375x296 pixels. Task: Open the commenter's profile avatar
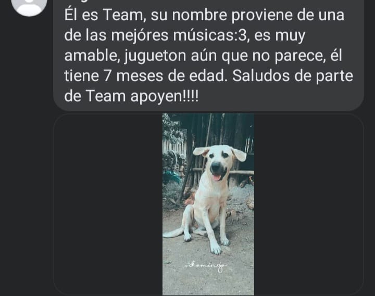pos(29,6)
